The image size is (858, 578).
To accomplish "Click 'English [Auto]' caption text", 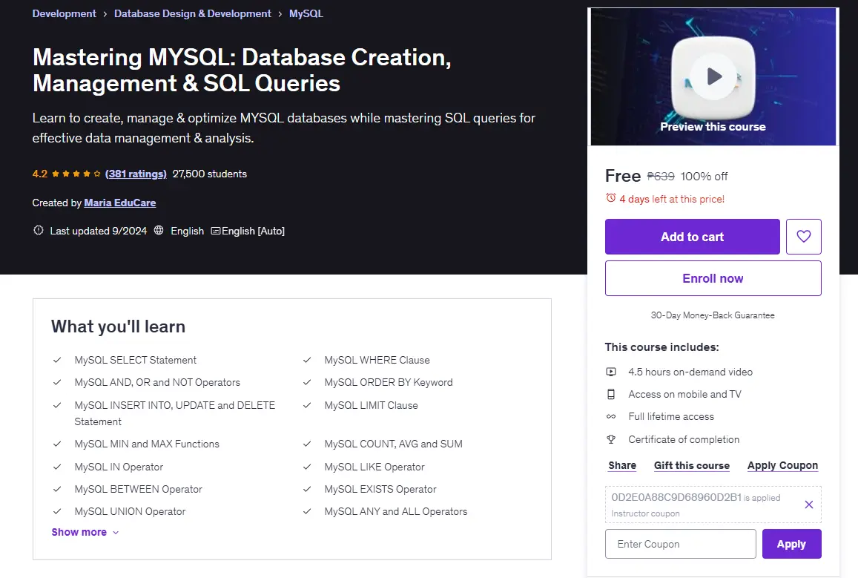I will [x=253, y=231].
